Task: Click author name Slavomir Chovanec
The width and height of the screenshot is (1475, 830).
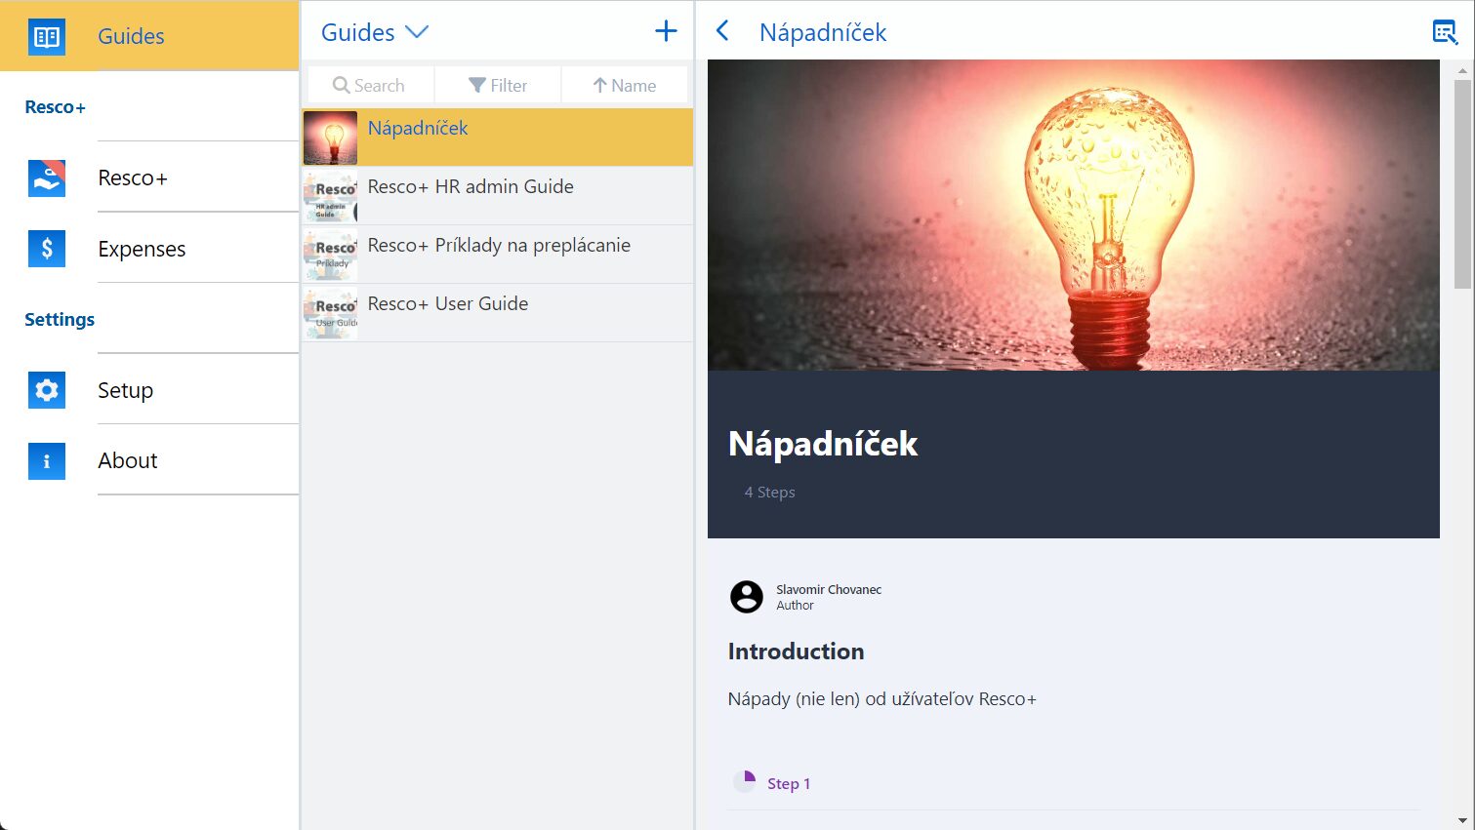Action: [829, 589]
